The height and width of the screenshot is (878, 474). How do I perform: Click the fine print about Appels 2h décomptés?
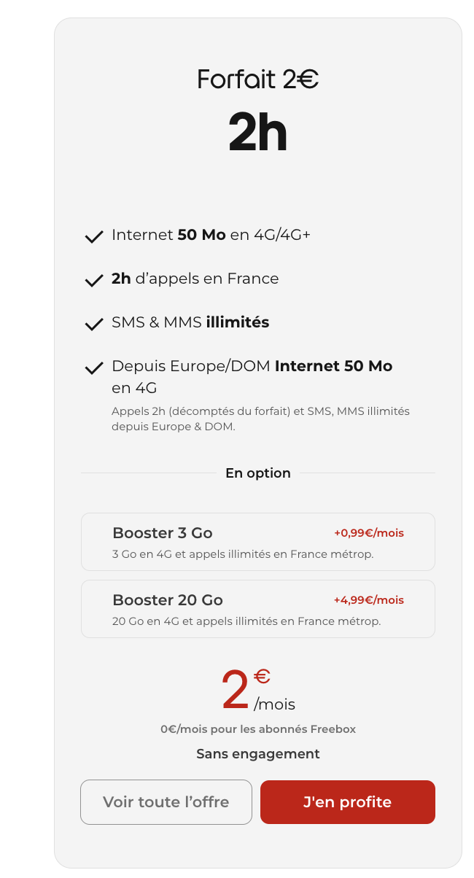(260, 419)
